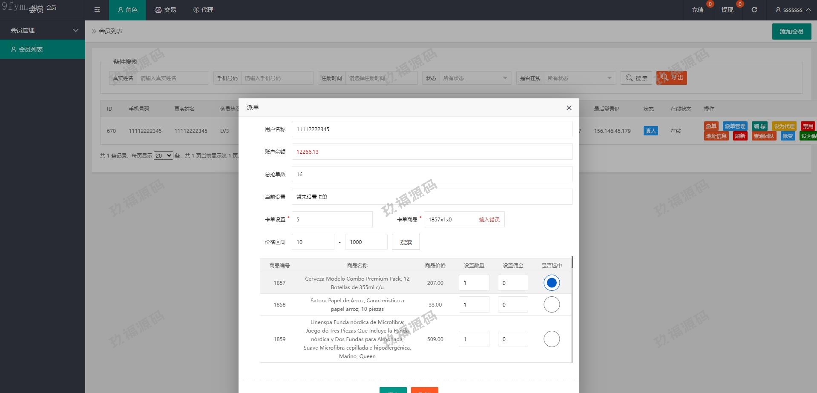Open the ssssss user account menu
This screenshot has height=393, width=817.
click(792, 10)
